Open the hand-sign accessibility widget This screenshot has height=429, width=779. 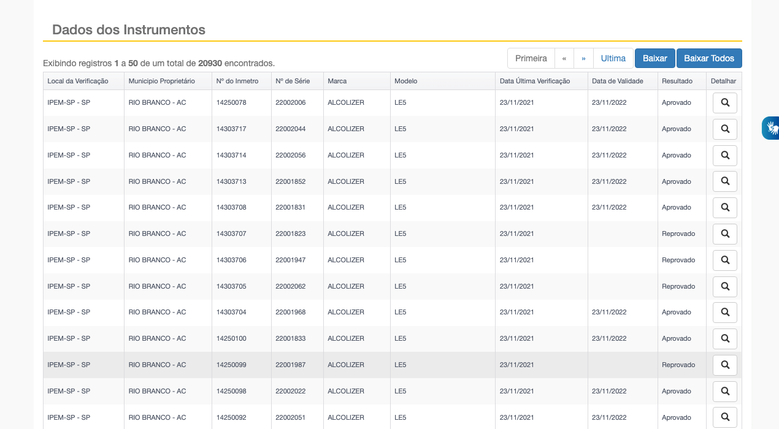(x=771, y=128)
